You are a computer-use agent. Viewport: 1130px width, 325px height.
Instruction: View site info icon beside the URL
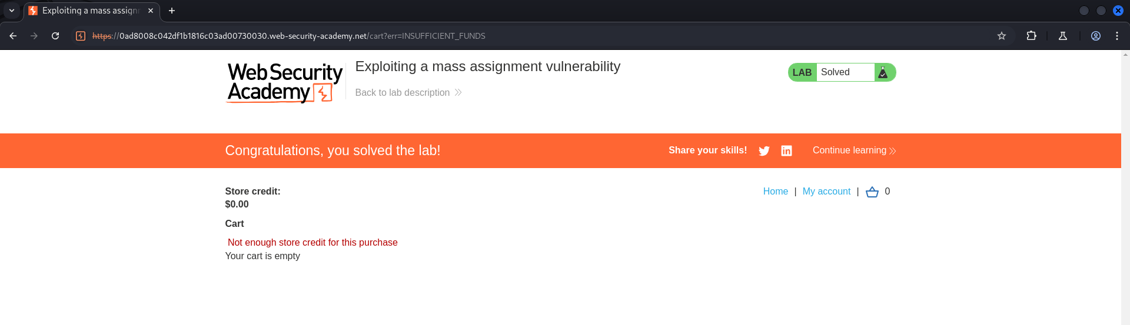tap(81, 36)
